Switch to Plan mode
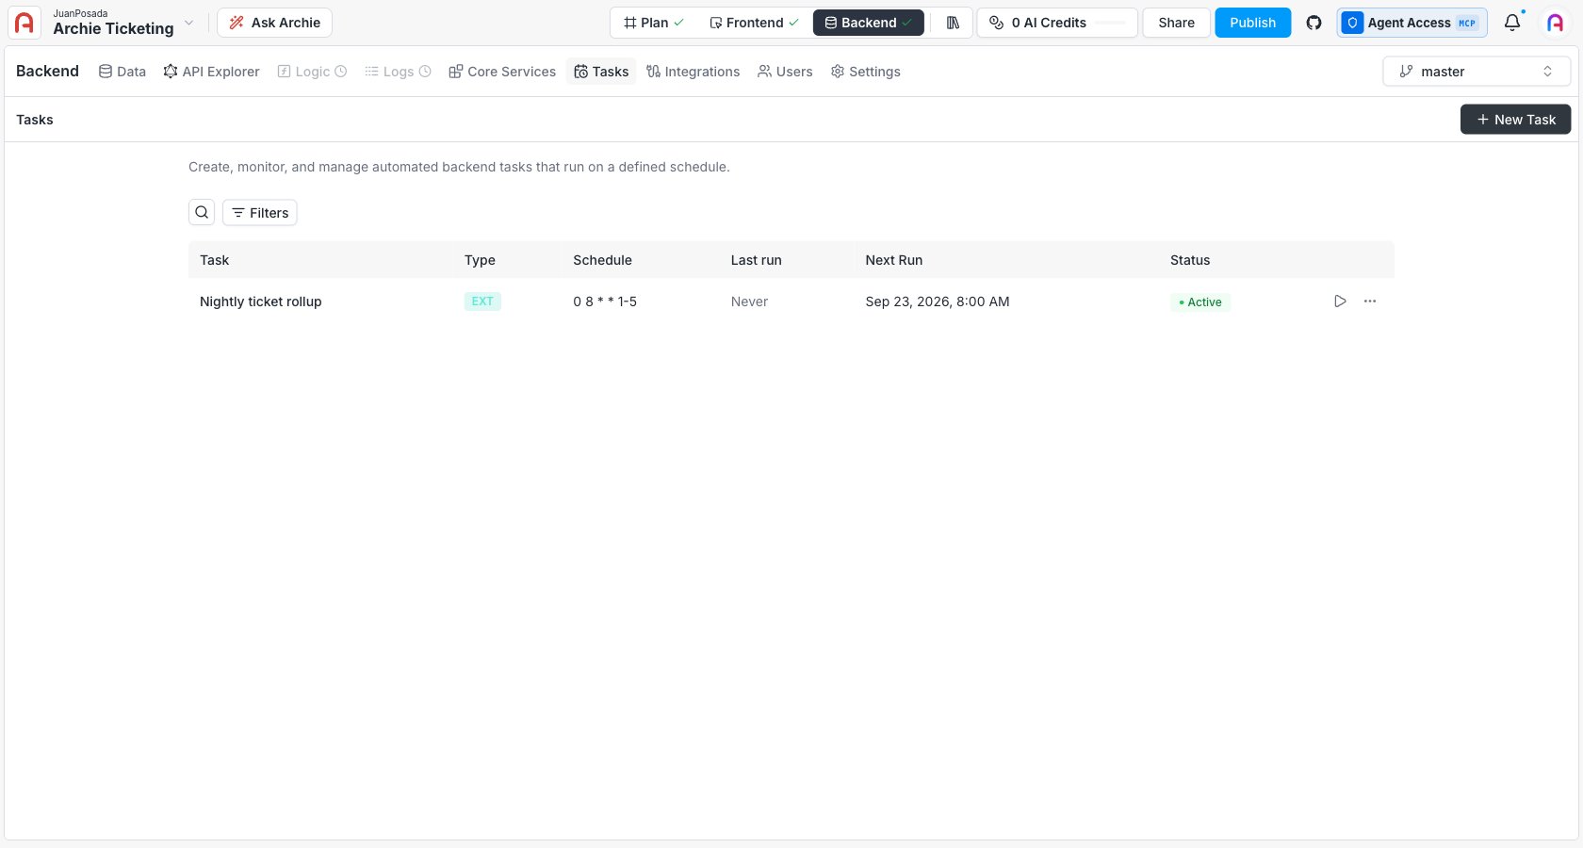Screen dimensions: 1583x848 (653, 23)
